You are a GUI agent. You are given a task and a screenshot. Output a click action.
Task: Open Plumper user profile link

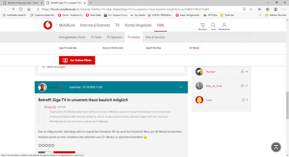pos(211,72)
